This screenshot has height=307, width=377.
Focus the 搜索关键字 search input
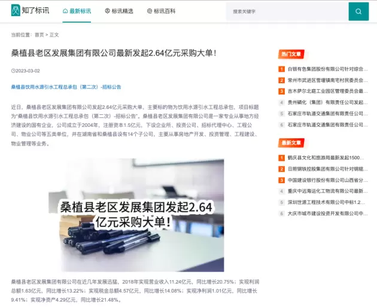tap(287, 11)
